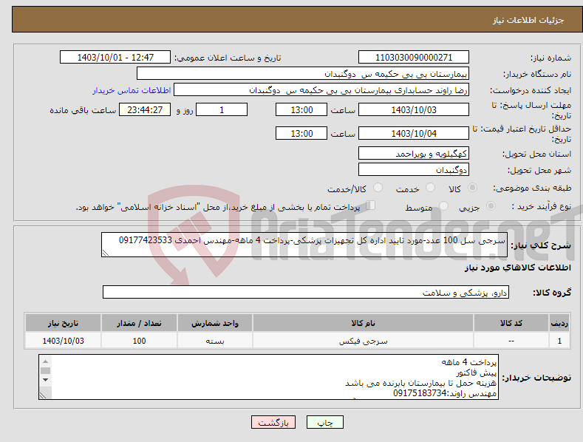Click the buyer notes scrollbar up arrow

pos(45,361)
